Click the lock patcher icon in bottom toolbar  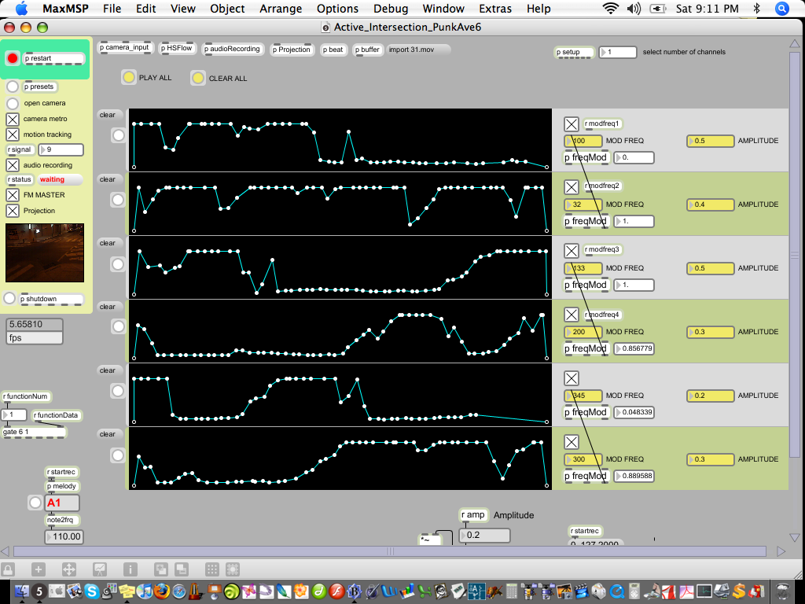(7, 569)
